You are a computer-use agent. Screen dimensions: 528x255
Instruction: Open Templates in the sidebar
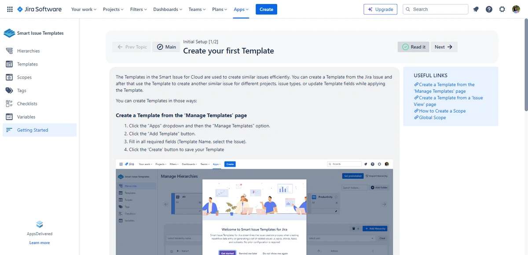tap(40, 64)
